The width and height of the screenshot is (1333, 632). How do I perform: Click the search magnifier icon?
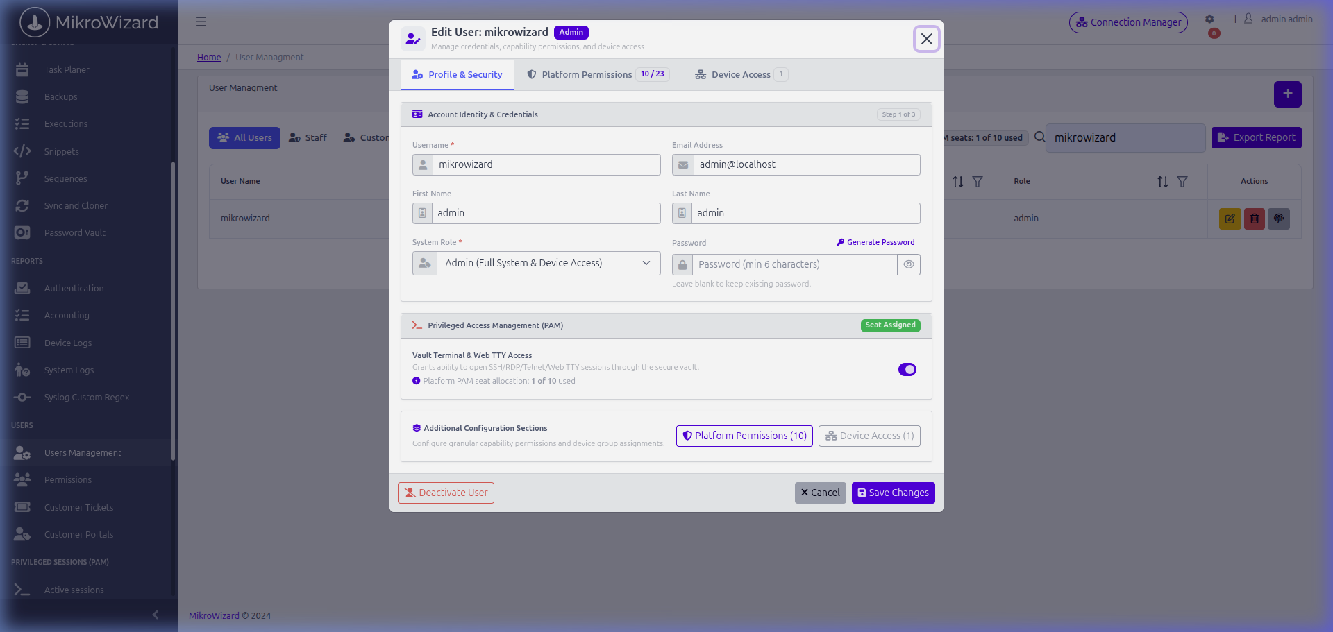coord(1040,137)
